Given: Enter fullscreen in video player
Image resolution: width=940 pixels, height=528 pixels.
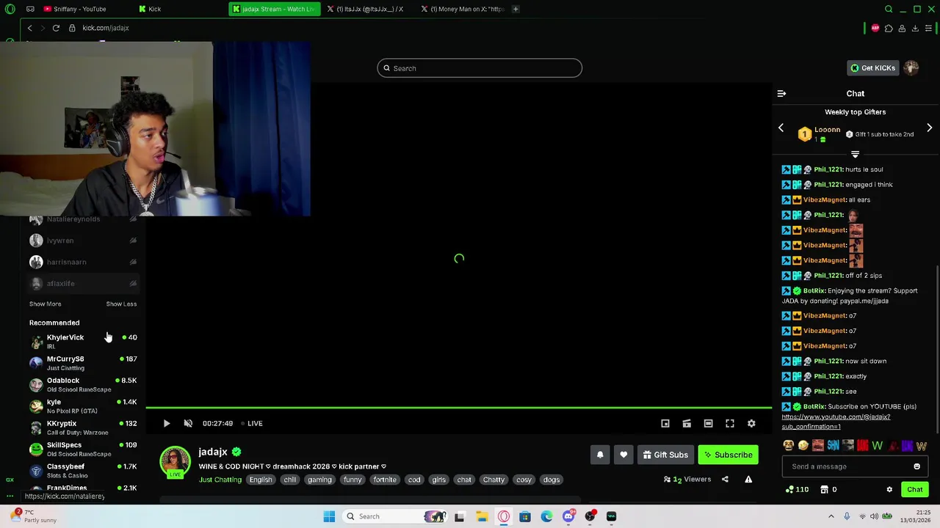Looking at the screenshot, I should pos(730,423).
